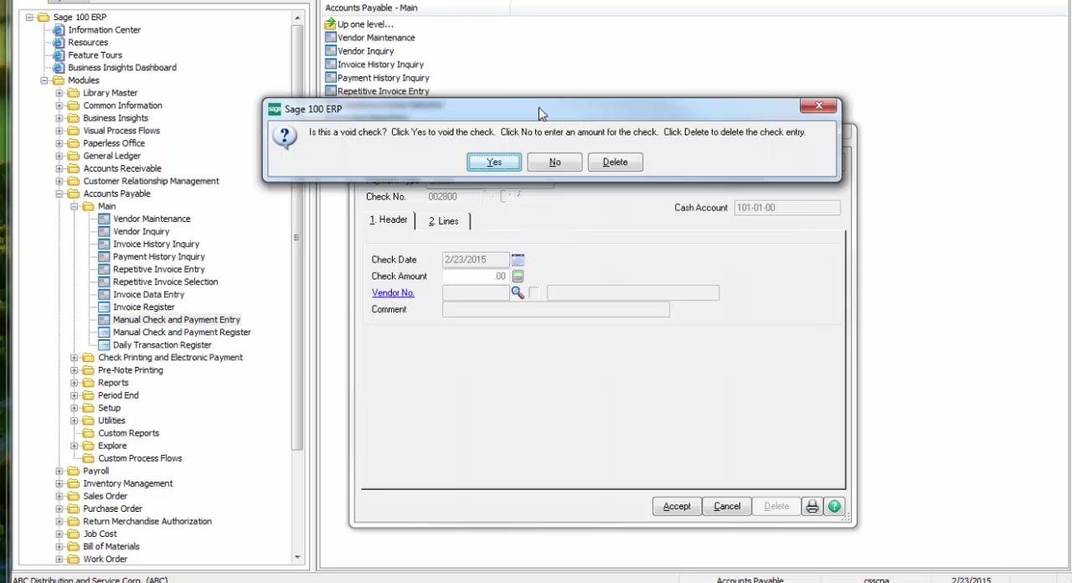Click the Daily Transaction Register tree icon

point(104,345)
